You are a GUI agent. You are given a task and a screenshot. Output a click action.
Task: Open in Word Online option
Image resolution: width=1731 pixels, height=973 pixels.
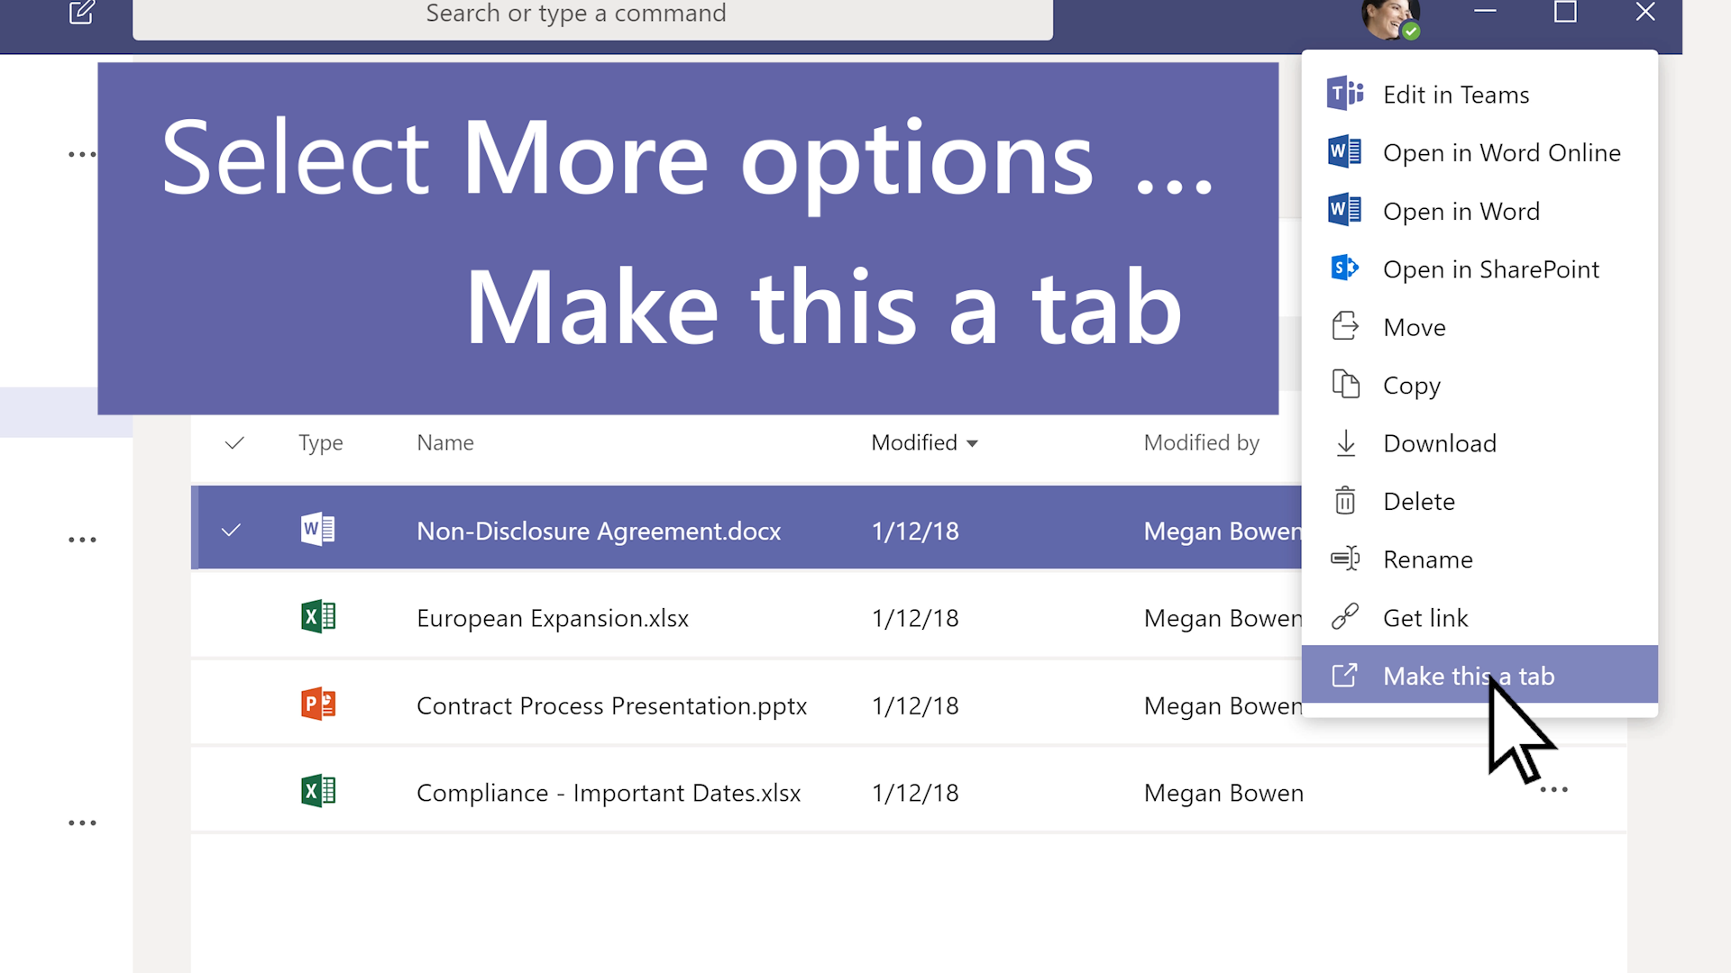click(x=1503, y=152)
